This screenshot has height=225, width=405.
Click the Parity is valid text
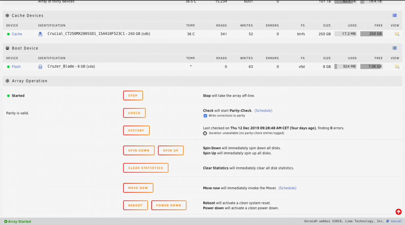coord(17,113)
